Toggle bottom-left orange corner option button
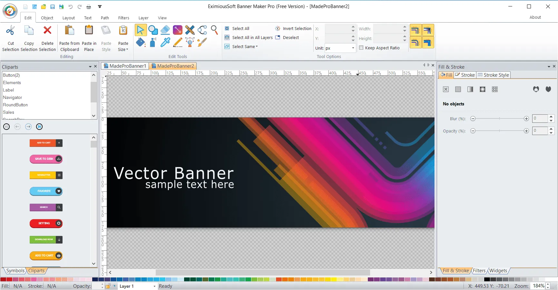This screenshot has height=290, width=558. point(416,42)
